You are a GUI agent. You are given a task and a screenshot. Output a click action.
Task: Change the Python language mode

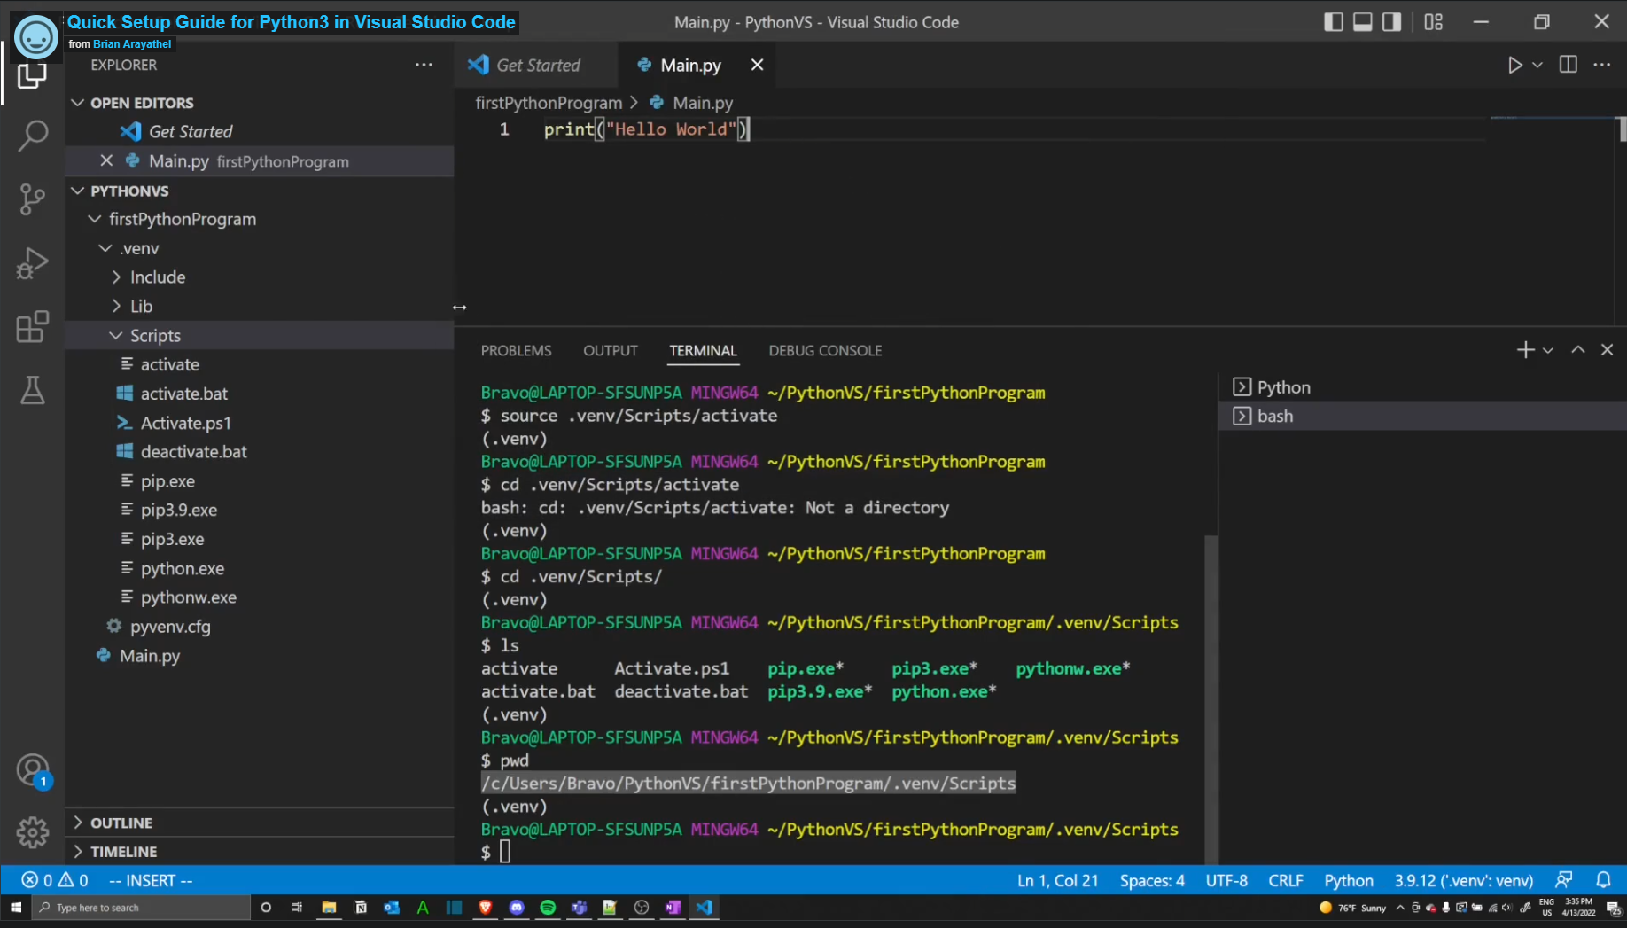[x=1348, y=880]
